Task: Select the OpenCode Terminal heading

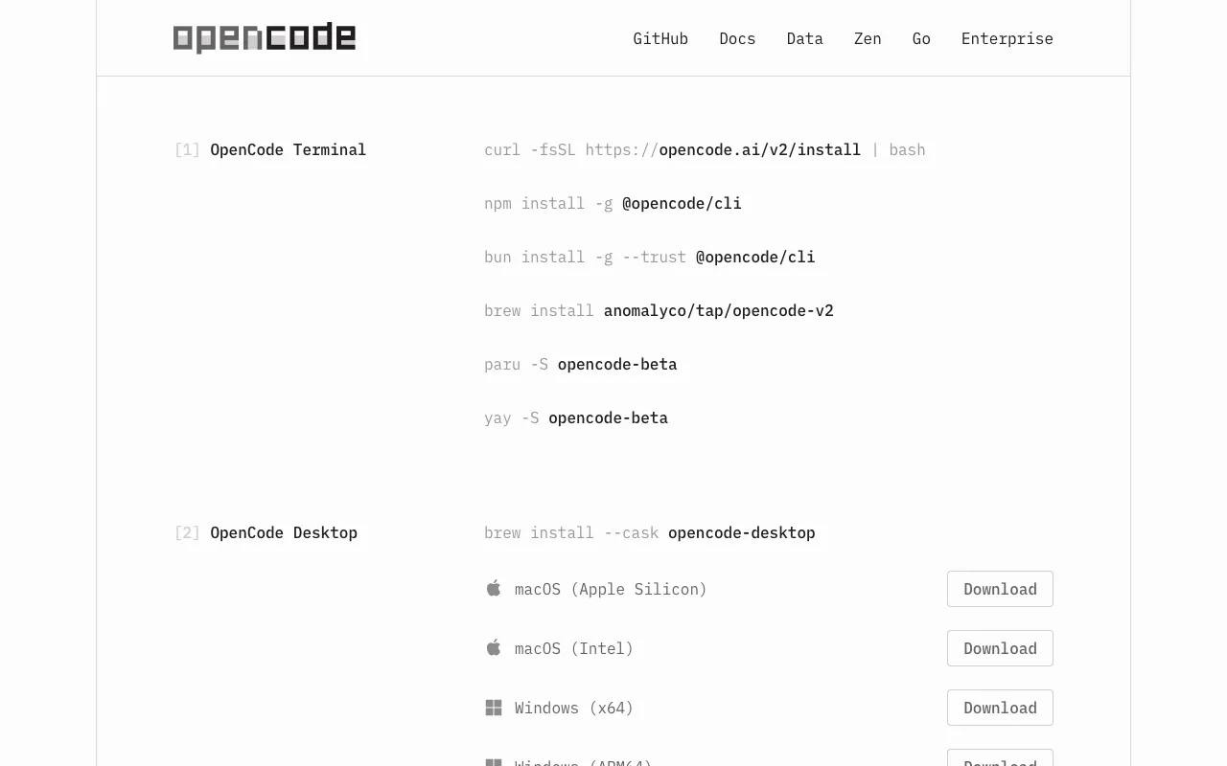Action: [288, 149]
